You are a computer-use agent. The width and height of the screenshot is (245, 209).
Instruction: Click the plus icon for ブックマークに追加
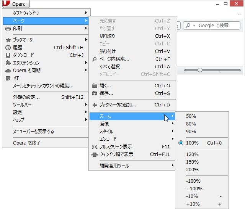95,105
